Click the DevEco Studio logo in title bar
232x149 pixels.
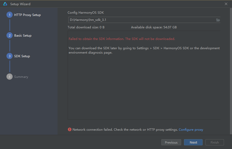(x=5, y=4)
